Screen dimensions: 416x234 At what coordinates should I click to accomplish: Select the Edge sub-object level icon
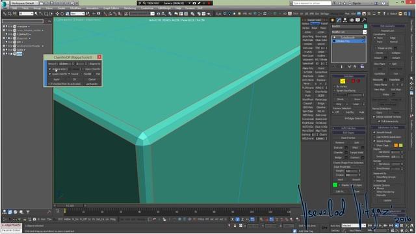pyautogui.click(x=343, y=81)
